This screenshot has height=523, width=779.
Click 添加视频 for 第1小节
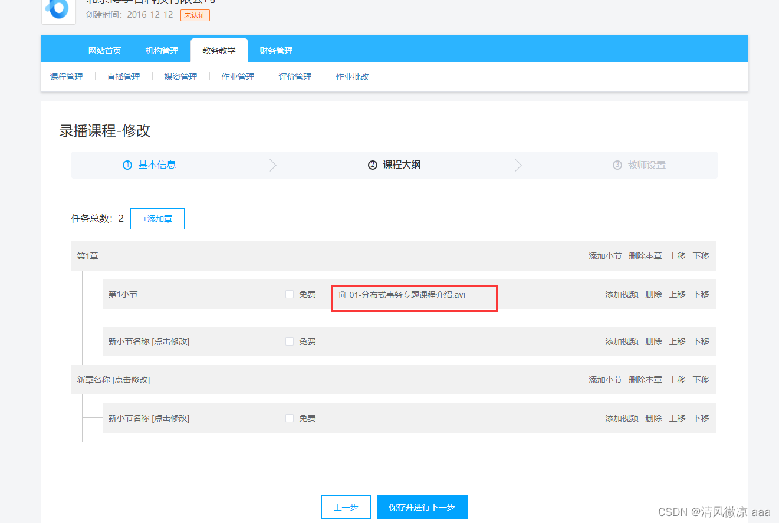[622, 294]
